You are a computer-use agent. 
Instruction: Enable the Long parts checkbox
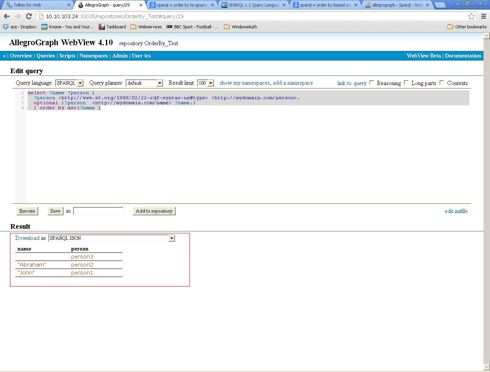(406, 82)
